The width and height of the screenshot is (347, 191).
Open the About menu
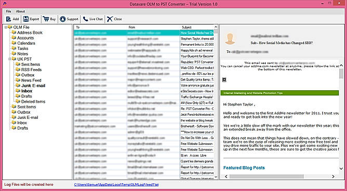[x=20, y=11]
